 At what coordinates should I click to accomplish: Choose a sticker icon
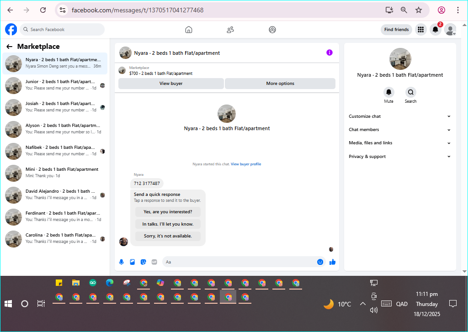[143, 262]
